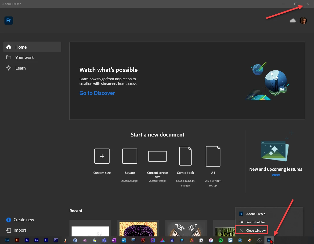Click the Your work folder icon

coord(9,58)
